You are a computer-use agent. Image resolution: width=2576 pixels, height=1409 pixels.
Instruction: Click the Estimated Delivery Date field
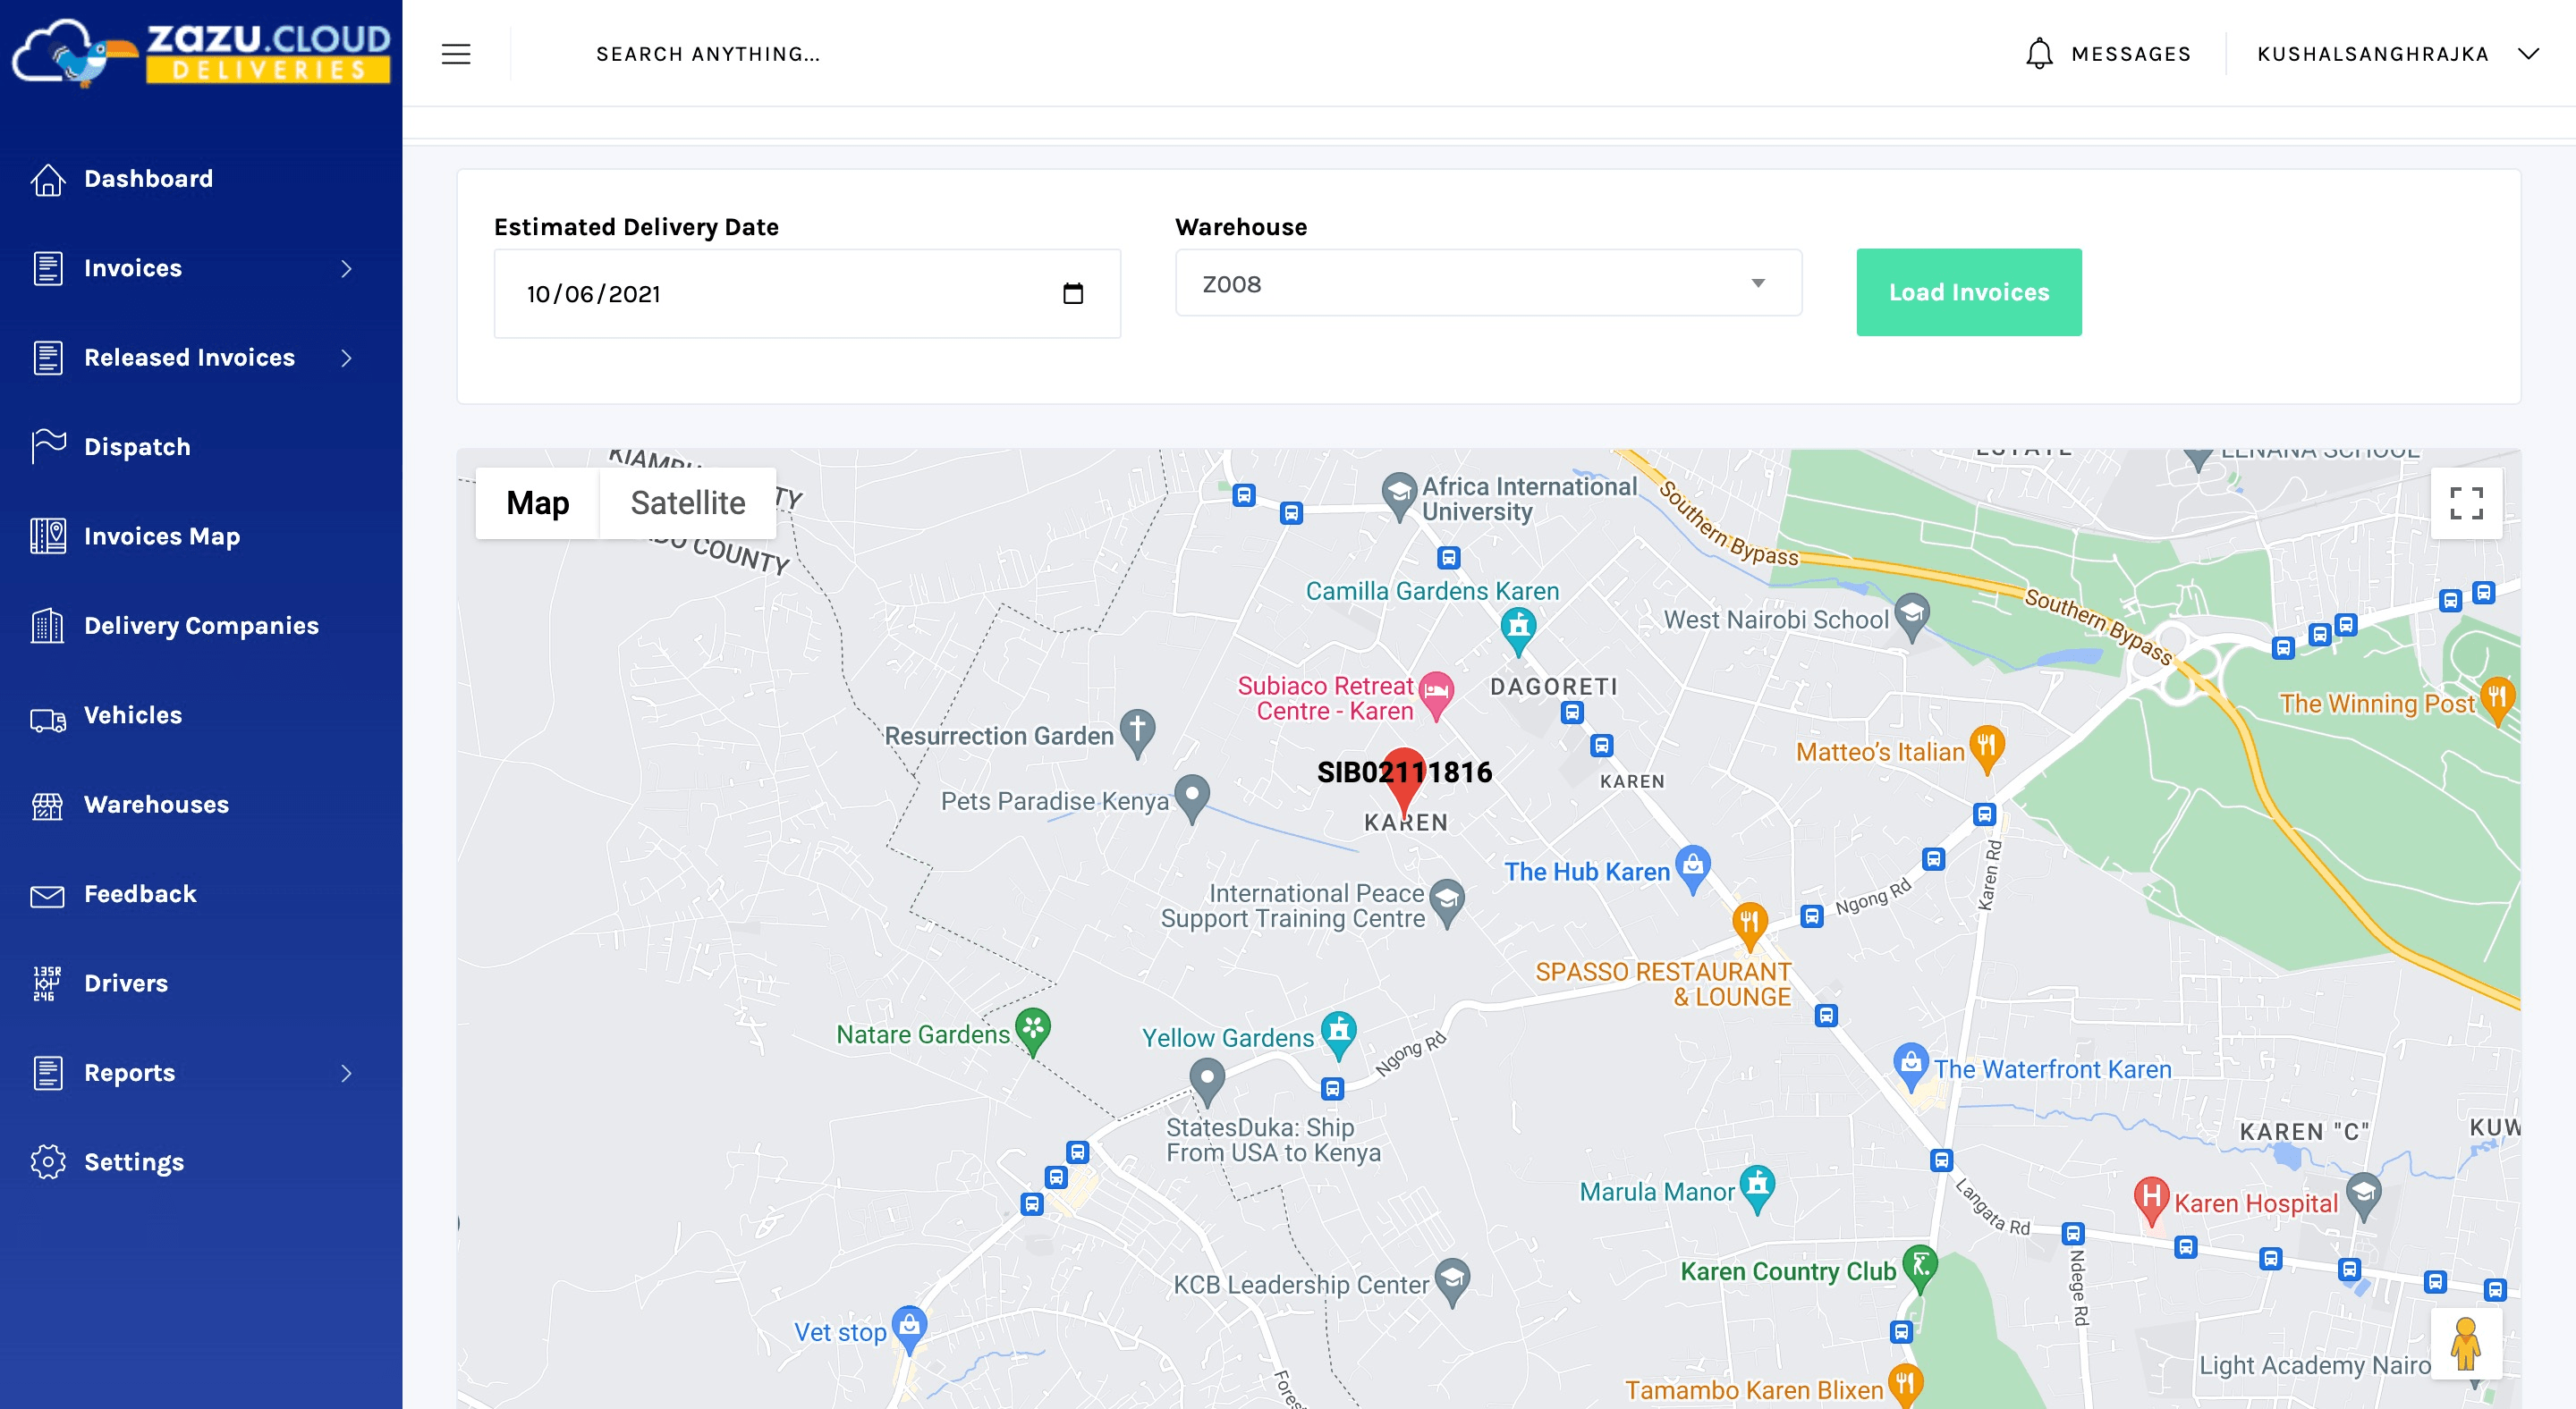pos(806,294)
